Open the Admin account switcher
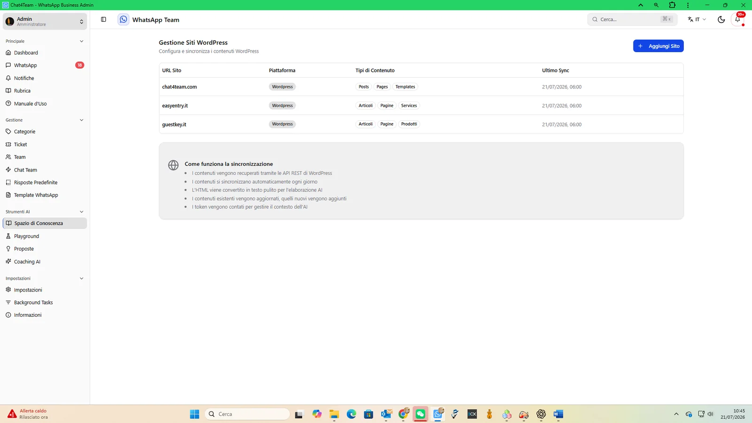The image size is (752, 423). click(x=45, y=21)
